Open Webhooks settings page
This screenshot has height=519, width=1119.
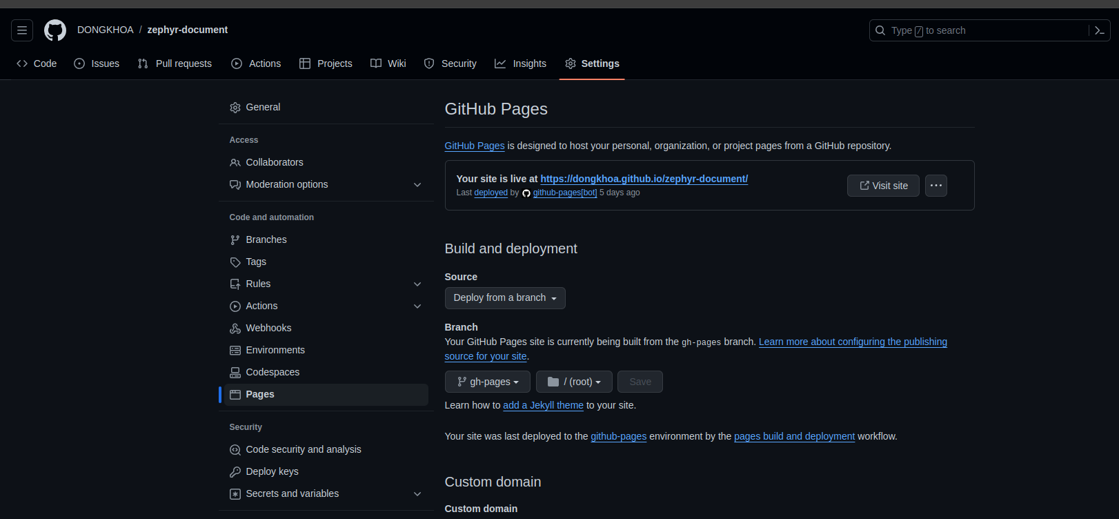326,329
